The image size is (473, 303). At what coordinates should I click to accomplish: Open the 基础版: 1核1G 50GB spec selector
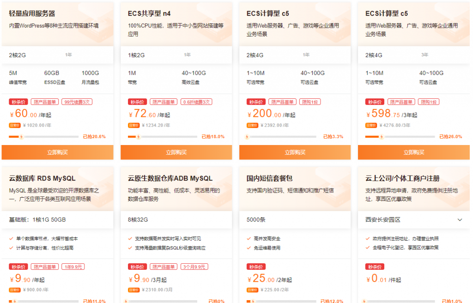(57, 220)
